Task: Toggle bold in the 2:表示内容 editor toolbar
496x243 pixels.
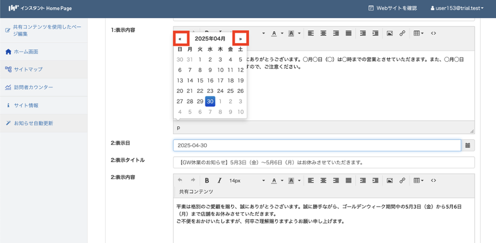Action: tap(207, 181)
